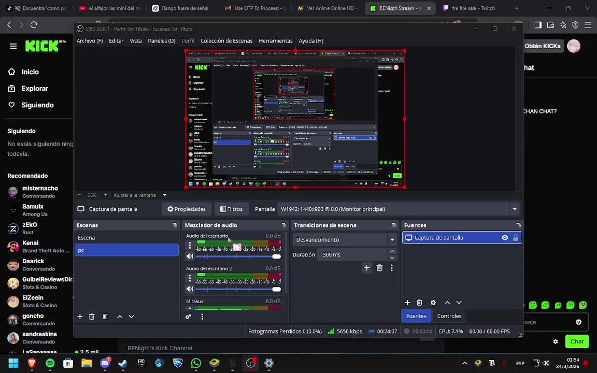This screenshot has width=597, height=373.
Task: Open Steam from Windows taskbar
Action: tap(123, 363)
